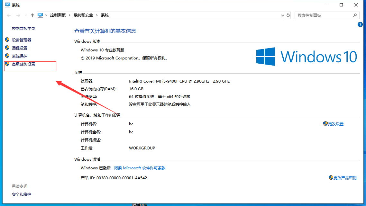Open 远程设置 from sidebar
This screenshot has height=206, width=366.
(20, 48)
